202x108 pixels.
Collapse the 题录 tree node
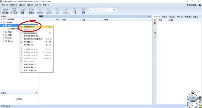coord(4,25)
